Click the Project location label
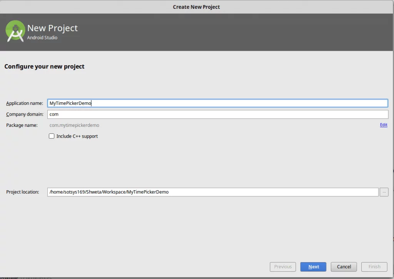The height and width of the screenshot is (279, 394). click(x=23, y=192)
